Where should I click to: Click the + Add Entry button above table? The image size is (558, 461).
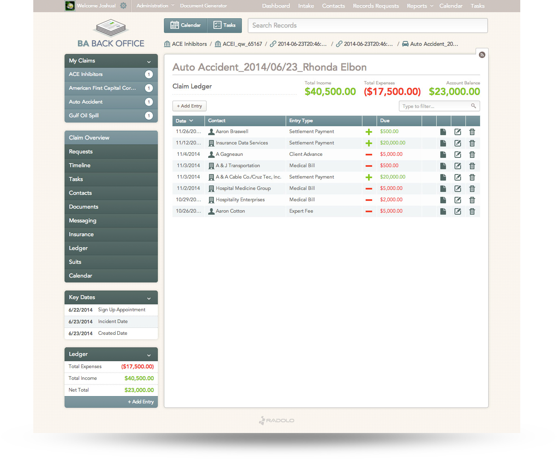(x=190, y=106)
